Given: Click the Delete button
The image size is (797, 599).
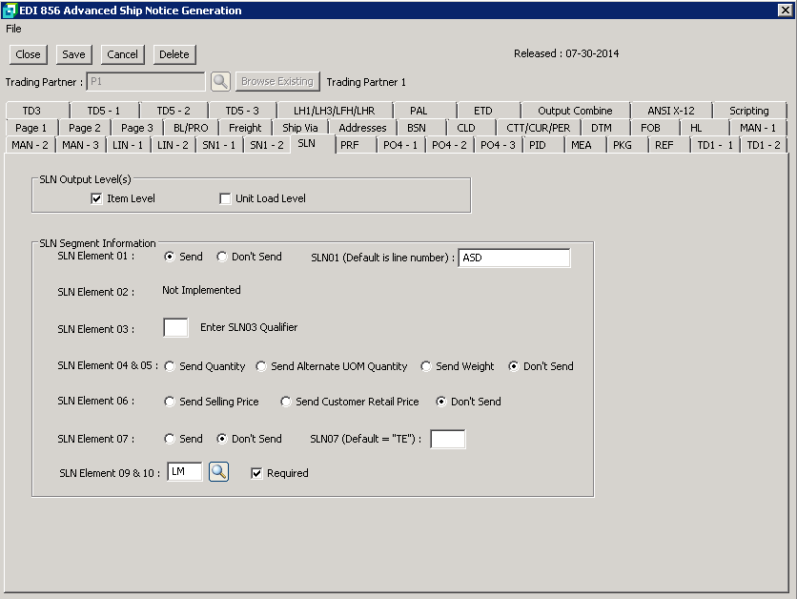Looking at the screenshot, I should [x=174, y=54].
